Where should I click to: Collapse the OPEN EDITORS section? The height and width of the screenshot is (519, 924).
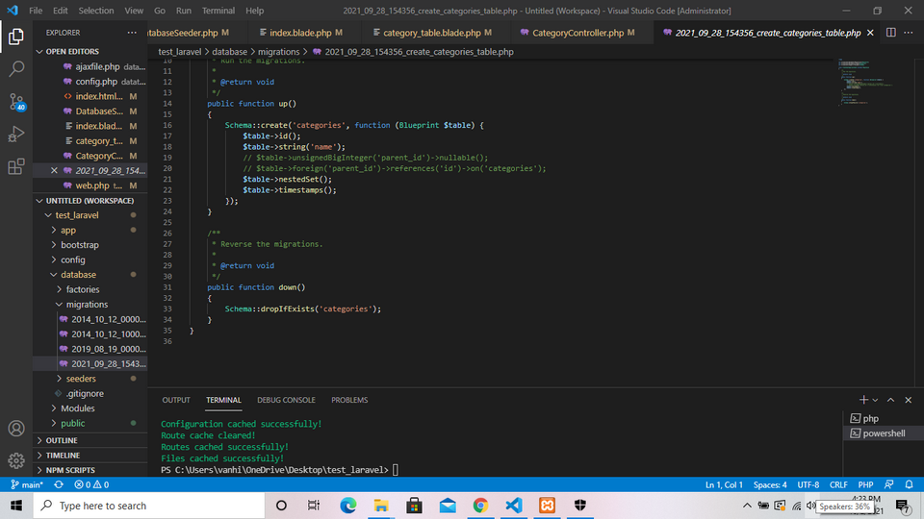coord(72,52)
